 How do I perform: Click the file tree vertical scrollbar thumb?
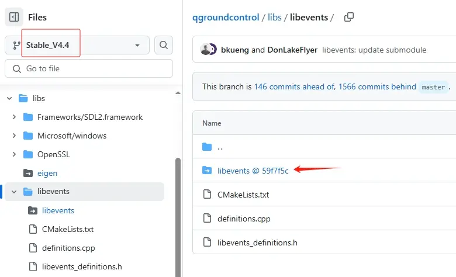(x=178, y=217)
